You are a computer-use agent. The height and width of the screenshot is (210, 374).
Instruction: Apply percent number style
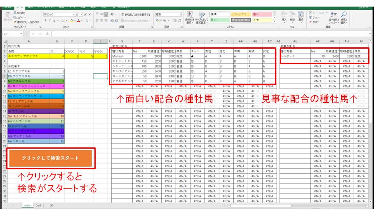(165, 21)
